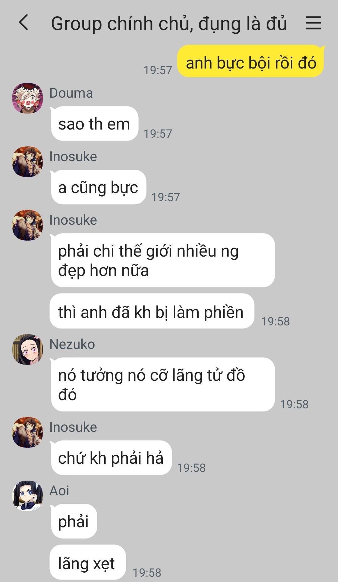
Task: Tap Douma's profile avatar
Action: click(x=28, y=98)
